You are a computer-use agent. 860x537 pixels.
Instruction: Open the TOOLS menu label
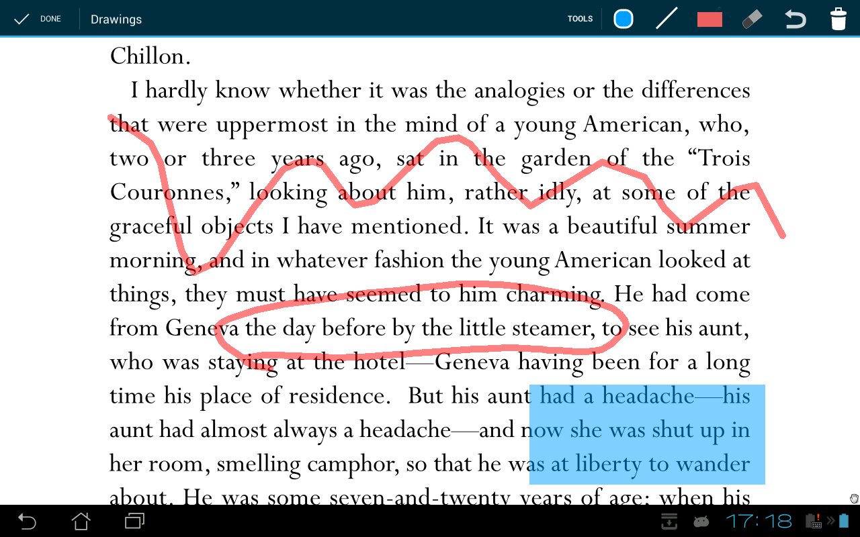580,19
